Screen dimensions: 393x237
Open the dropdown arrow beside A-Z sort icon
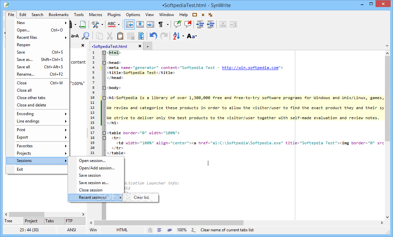tap(183, 36)
